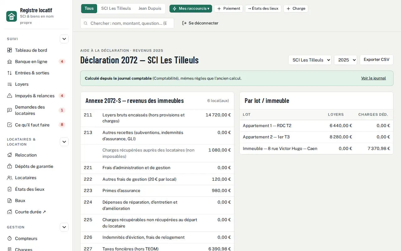Open the SCI Les Tilleuls entity dropdown
This screenshot has width=401, height=251.
[310, 60]
